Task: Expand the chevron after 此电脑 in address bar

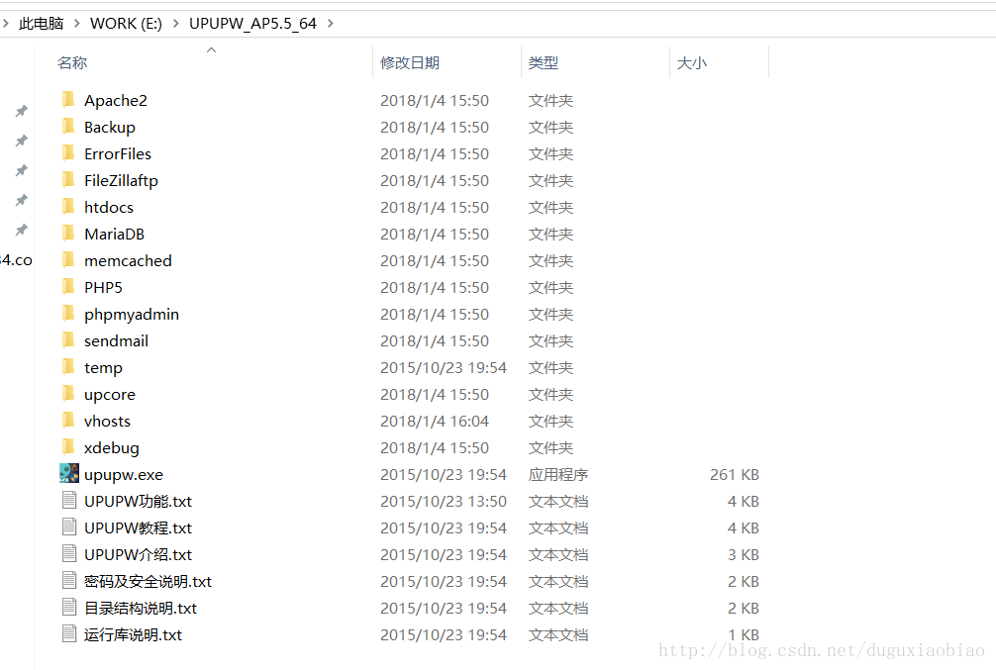Action: (x=77, y=24)
